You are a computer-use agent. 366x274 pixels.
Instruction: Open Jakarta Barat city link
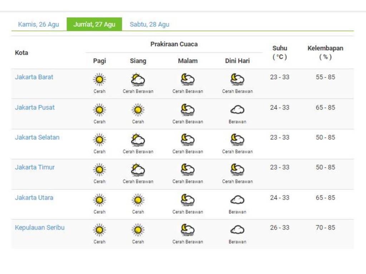pos(34,77)
